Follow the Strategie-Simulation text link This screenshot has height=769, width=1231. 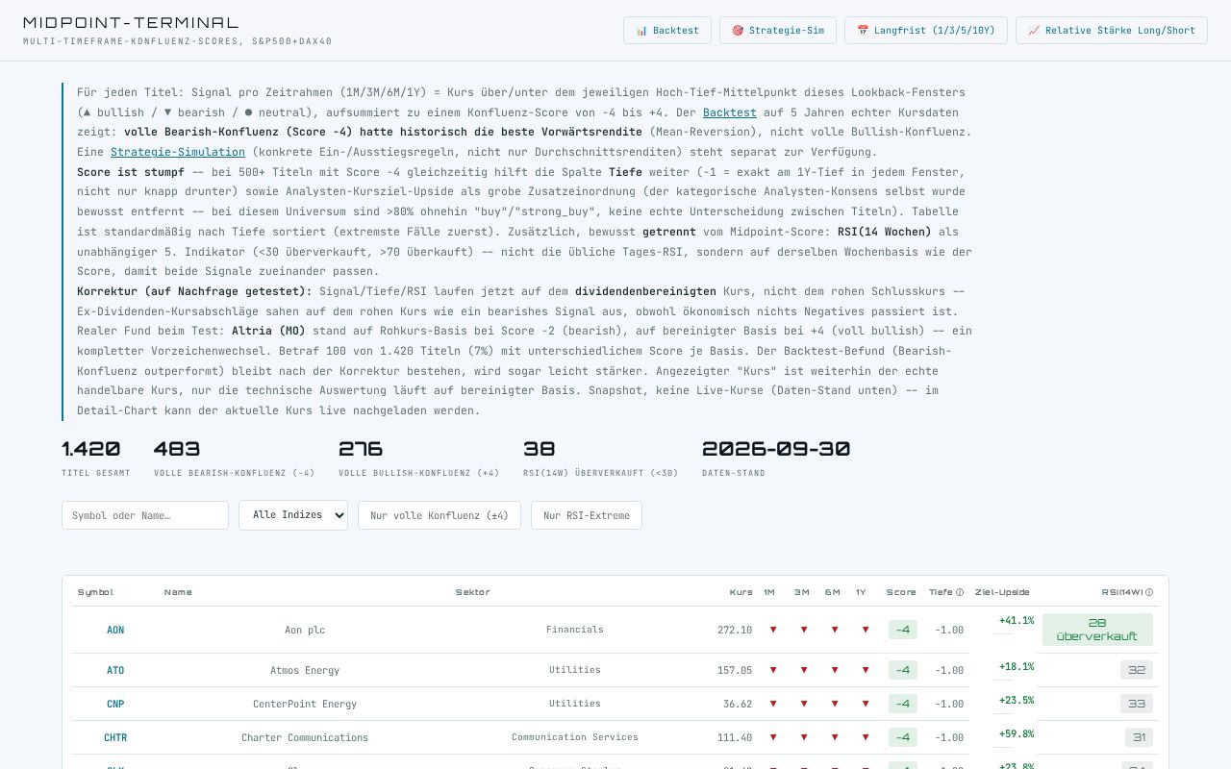(x=178, y=152)
